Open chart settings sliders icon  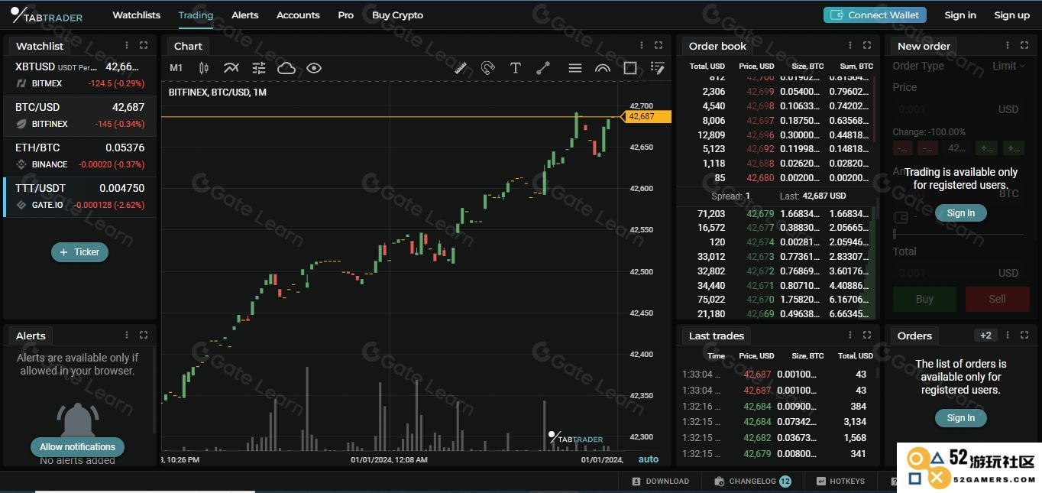click(x=259, y=68)
